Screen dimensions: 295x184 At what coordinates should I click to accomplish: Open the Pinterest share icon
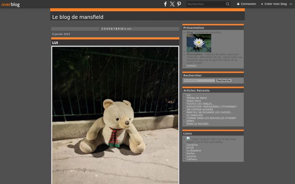click(179, 4)
